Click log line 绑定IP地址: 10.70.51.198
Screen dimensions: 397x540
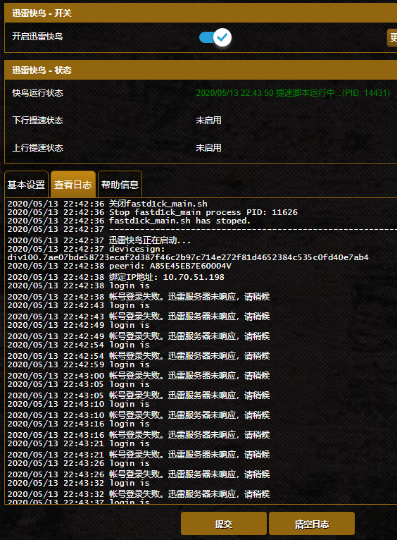[116, 277]
